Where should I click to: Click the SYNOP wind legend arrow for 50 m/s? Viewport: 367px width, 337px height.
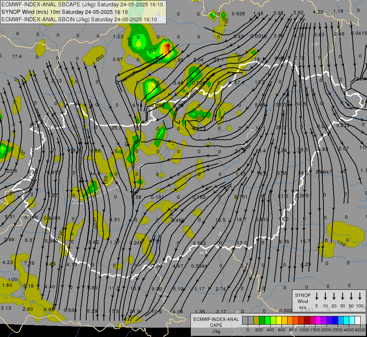pyautogui.click(x=351, y=296)
